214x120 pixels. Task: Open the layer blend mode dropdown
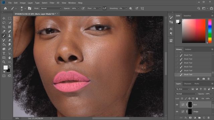(x=186, y=94)
